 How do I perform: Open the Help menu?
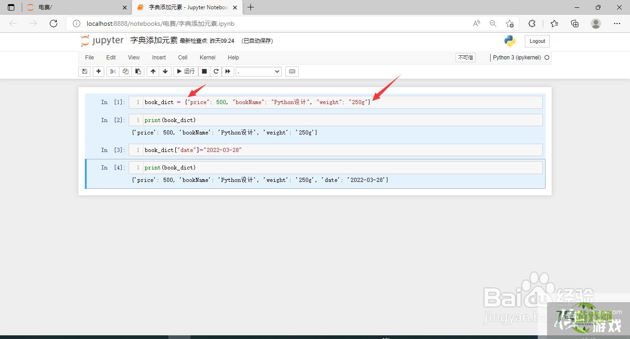pyautogui.click(x=233, y=58)
